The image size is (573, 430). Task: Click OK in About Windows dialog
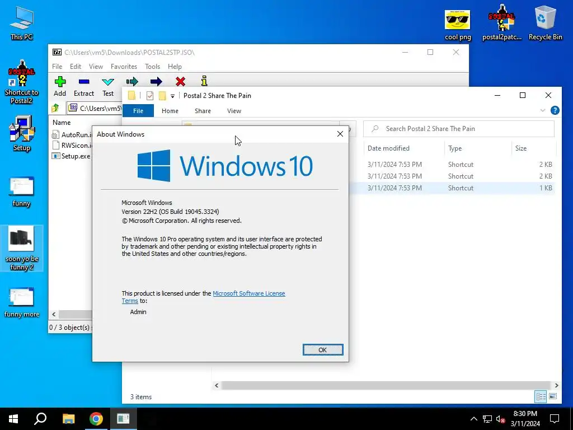323,350
